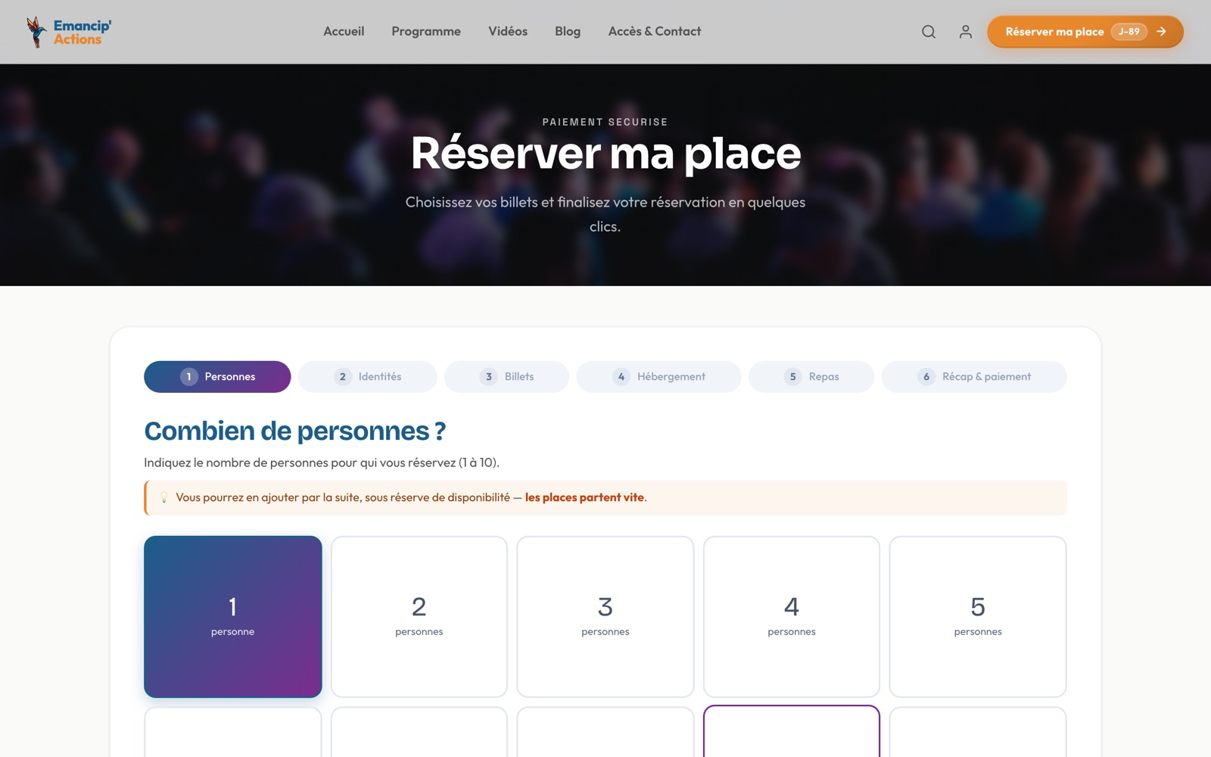The width and height of the screenshot is (1211, 757).
Task: Select step 1 Personnes tab
Action: (x=217, y=377)
